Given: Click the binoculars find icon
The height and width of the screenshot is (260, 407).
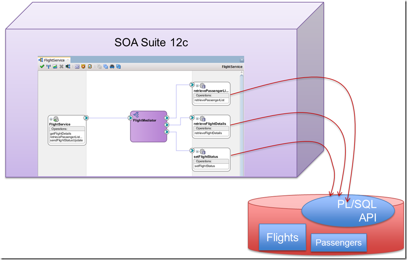Looking at the screenshot, I should [x=112, y=66].
